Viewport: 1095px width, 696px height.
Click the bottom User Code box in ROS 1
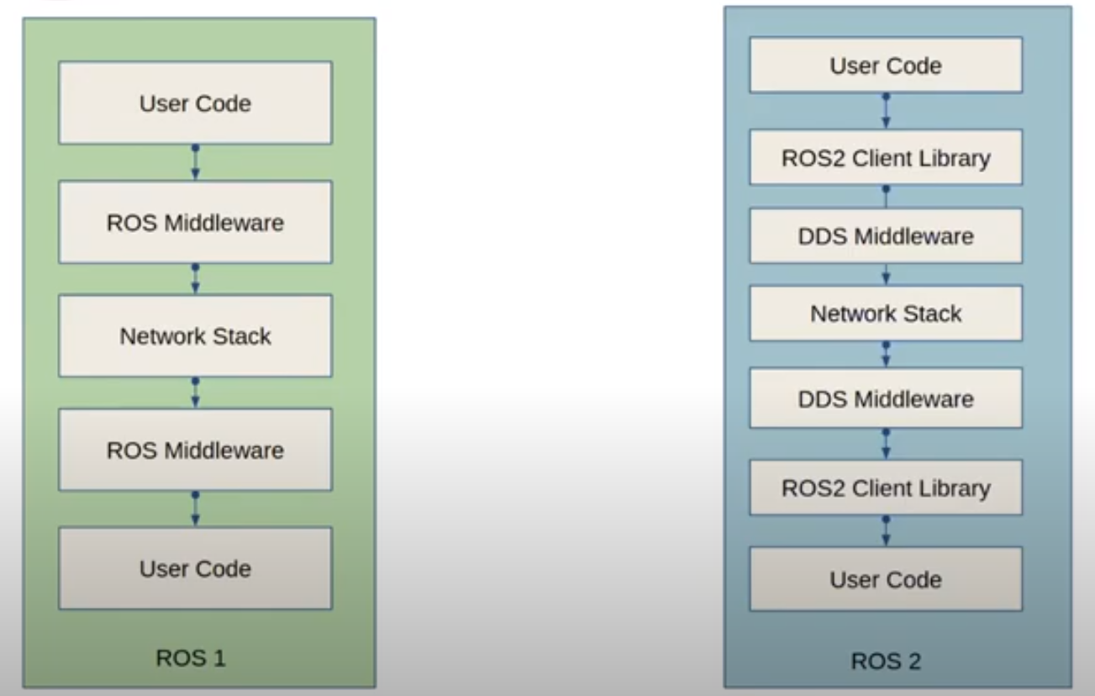tap(194, 568)
